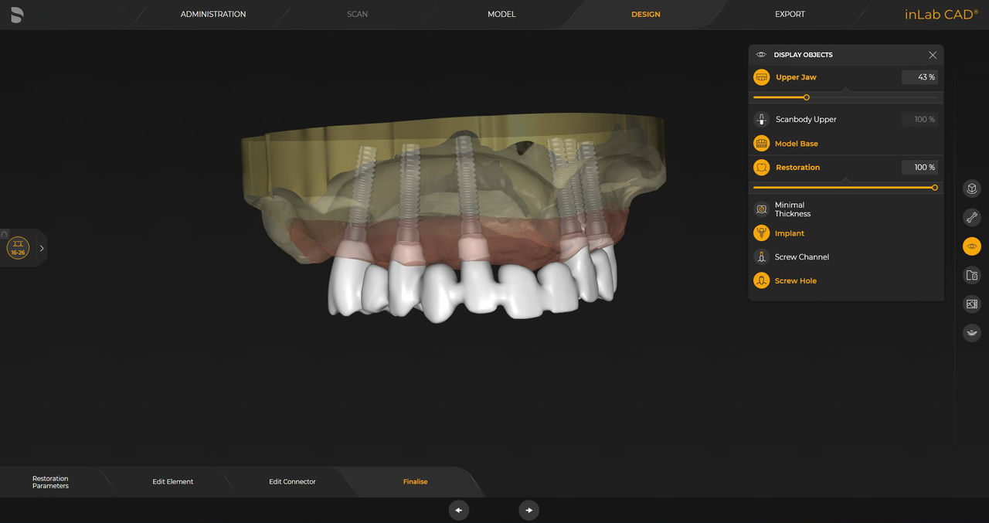The width and height of the screenshot is (989, 523).
Task: Toggle Screw Channel visibility
Action: coord(761,256)
